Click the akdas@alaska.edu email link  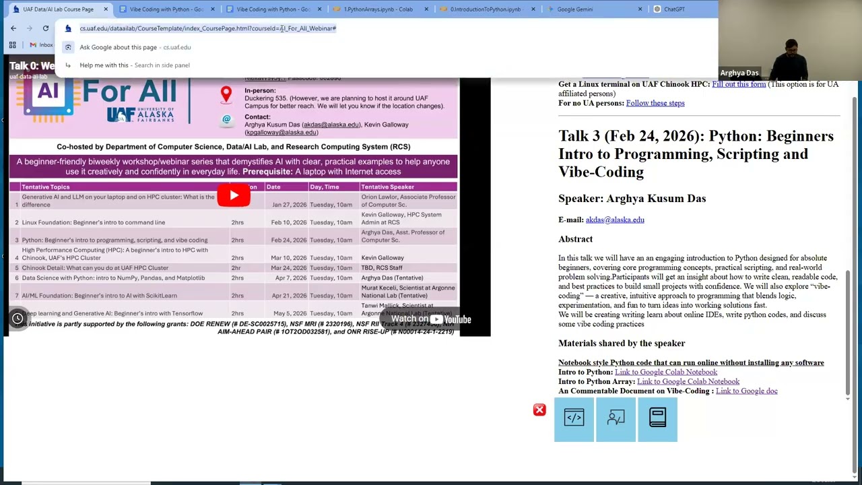[x=615, y=220]
